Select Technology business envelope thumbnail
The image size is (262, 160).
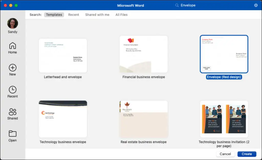pos(63,119)
